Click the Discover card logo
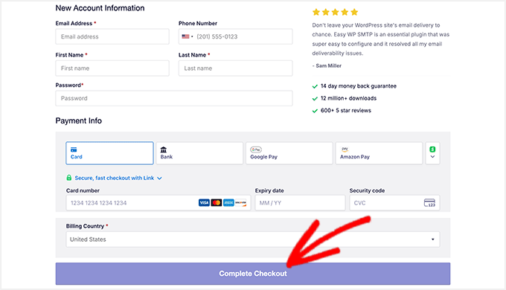 241,203
